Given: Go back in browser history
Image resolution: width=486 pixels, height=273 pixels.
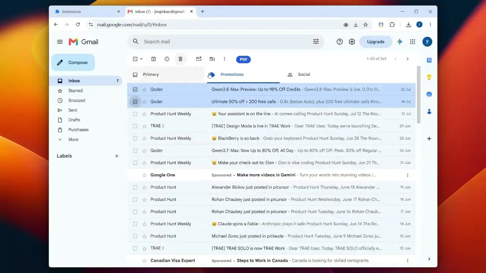Looking at the screenshot, I should [56, 25].
